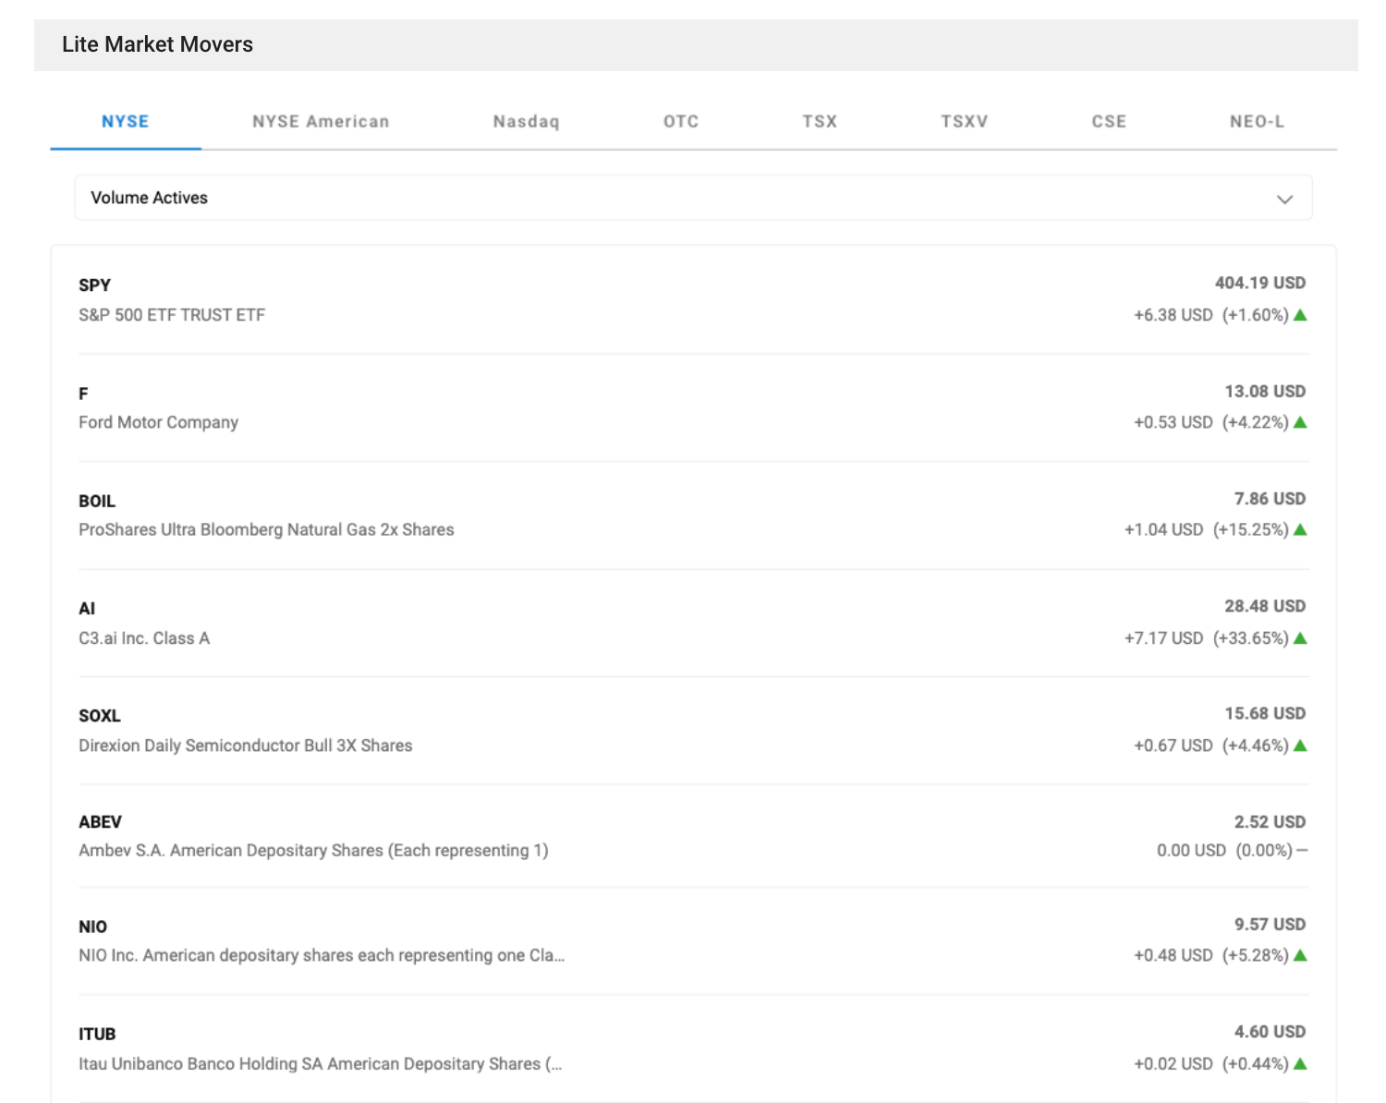Select the OTC exchange listing
Screen dimensions: 1386x1103
coord(680,121)
